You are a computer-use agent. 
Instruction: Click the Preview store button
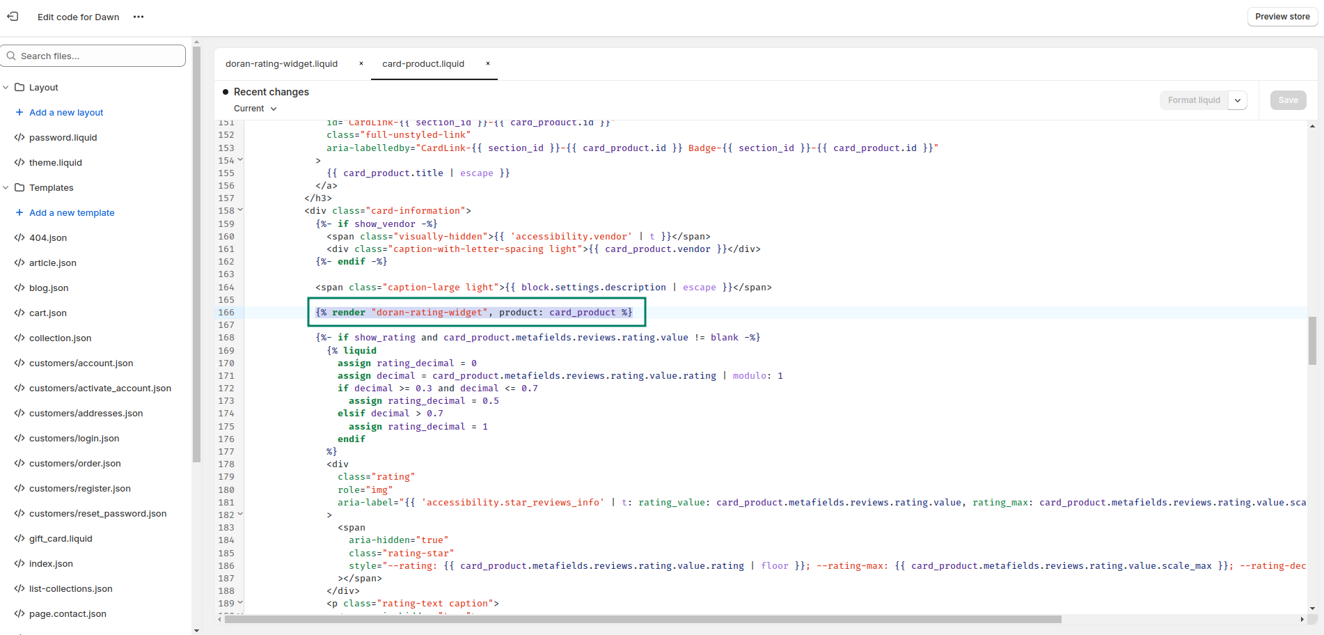[x=1282, y=17]
